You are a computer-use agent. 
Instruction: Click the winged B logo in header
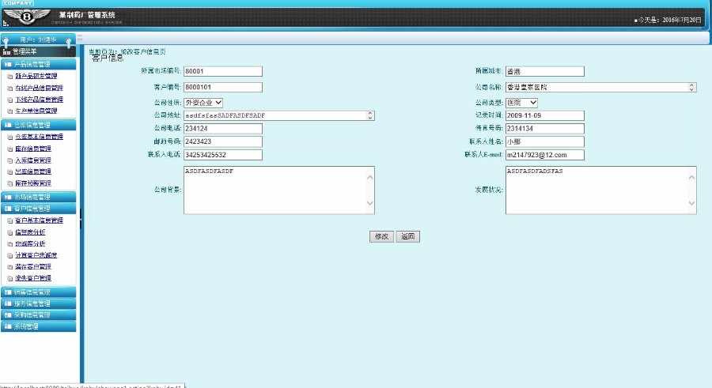click(x=26, y=17)
